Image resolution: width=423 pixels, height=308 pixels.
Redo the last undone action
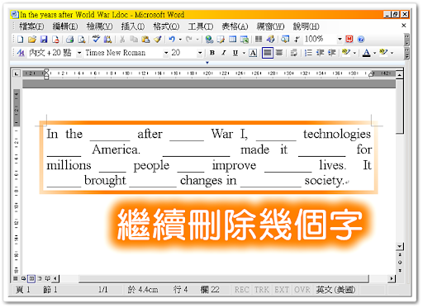pos(188,40)
